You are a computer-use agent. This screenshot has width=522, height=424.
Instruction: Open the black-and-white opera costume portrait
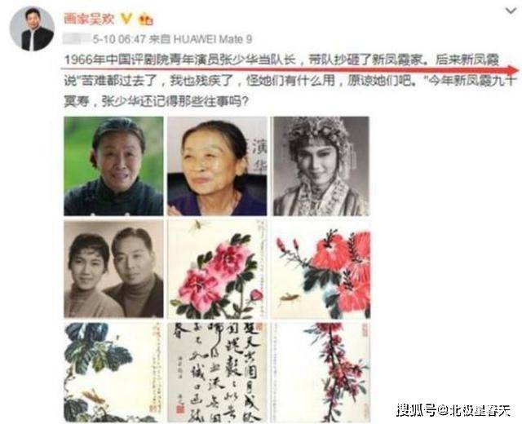[321, 166]
